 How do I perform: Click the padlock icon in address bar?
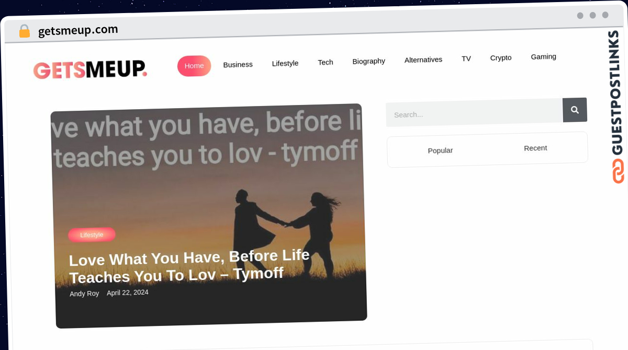24,31
